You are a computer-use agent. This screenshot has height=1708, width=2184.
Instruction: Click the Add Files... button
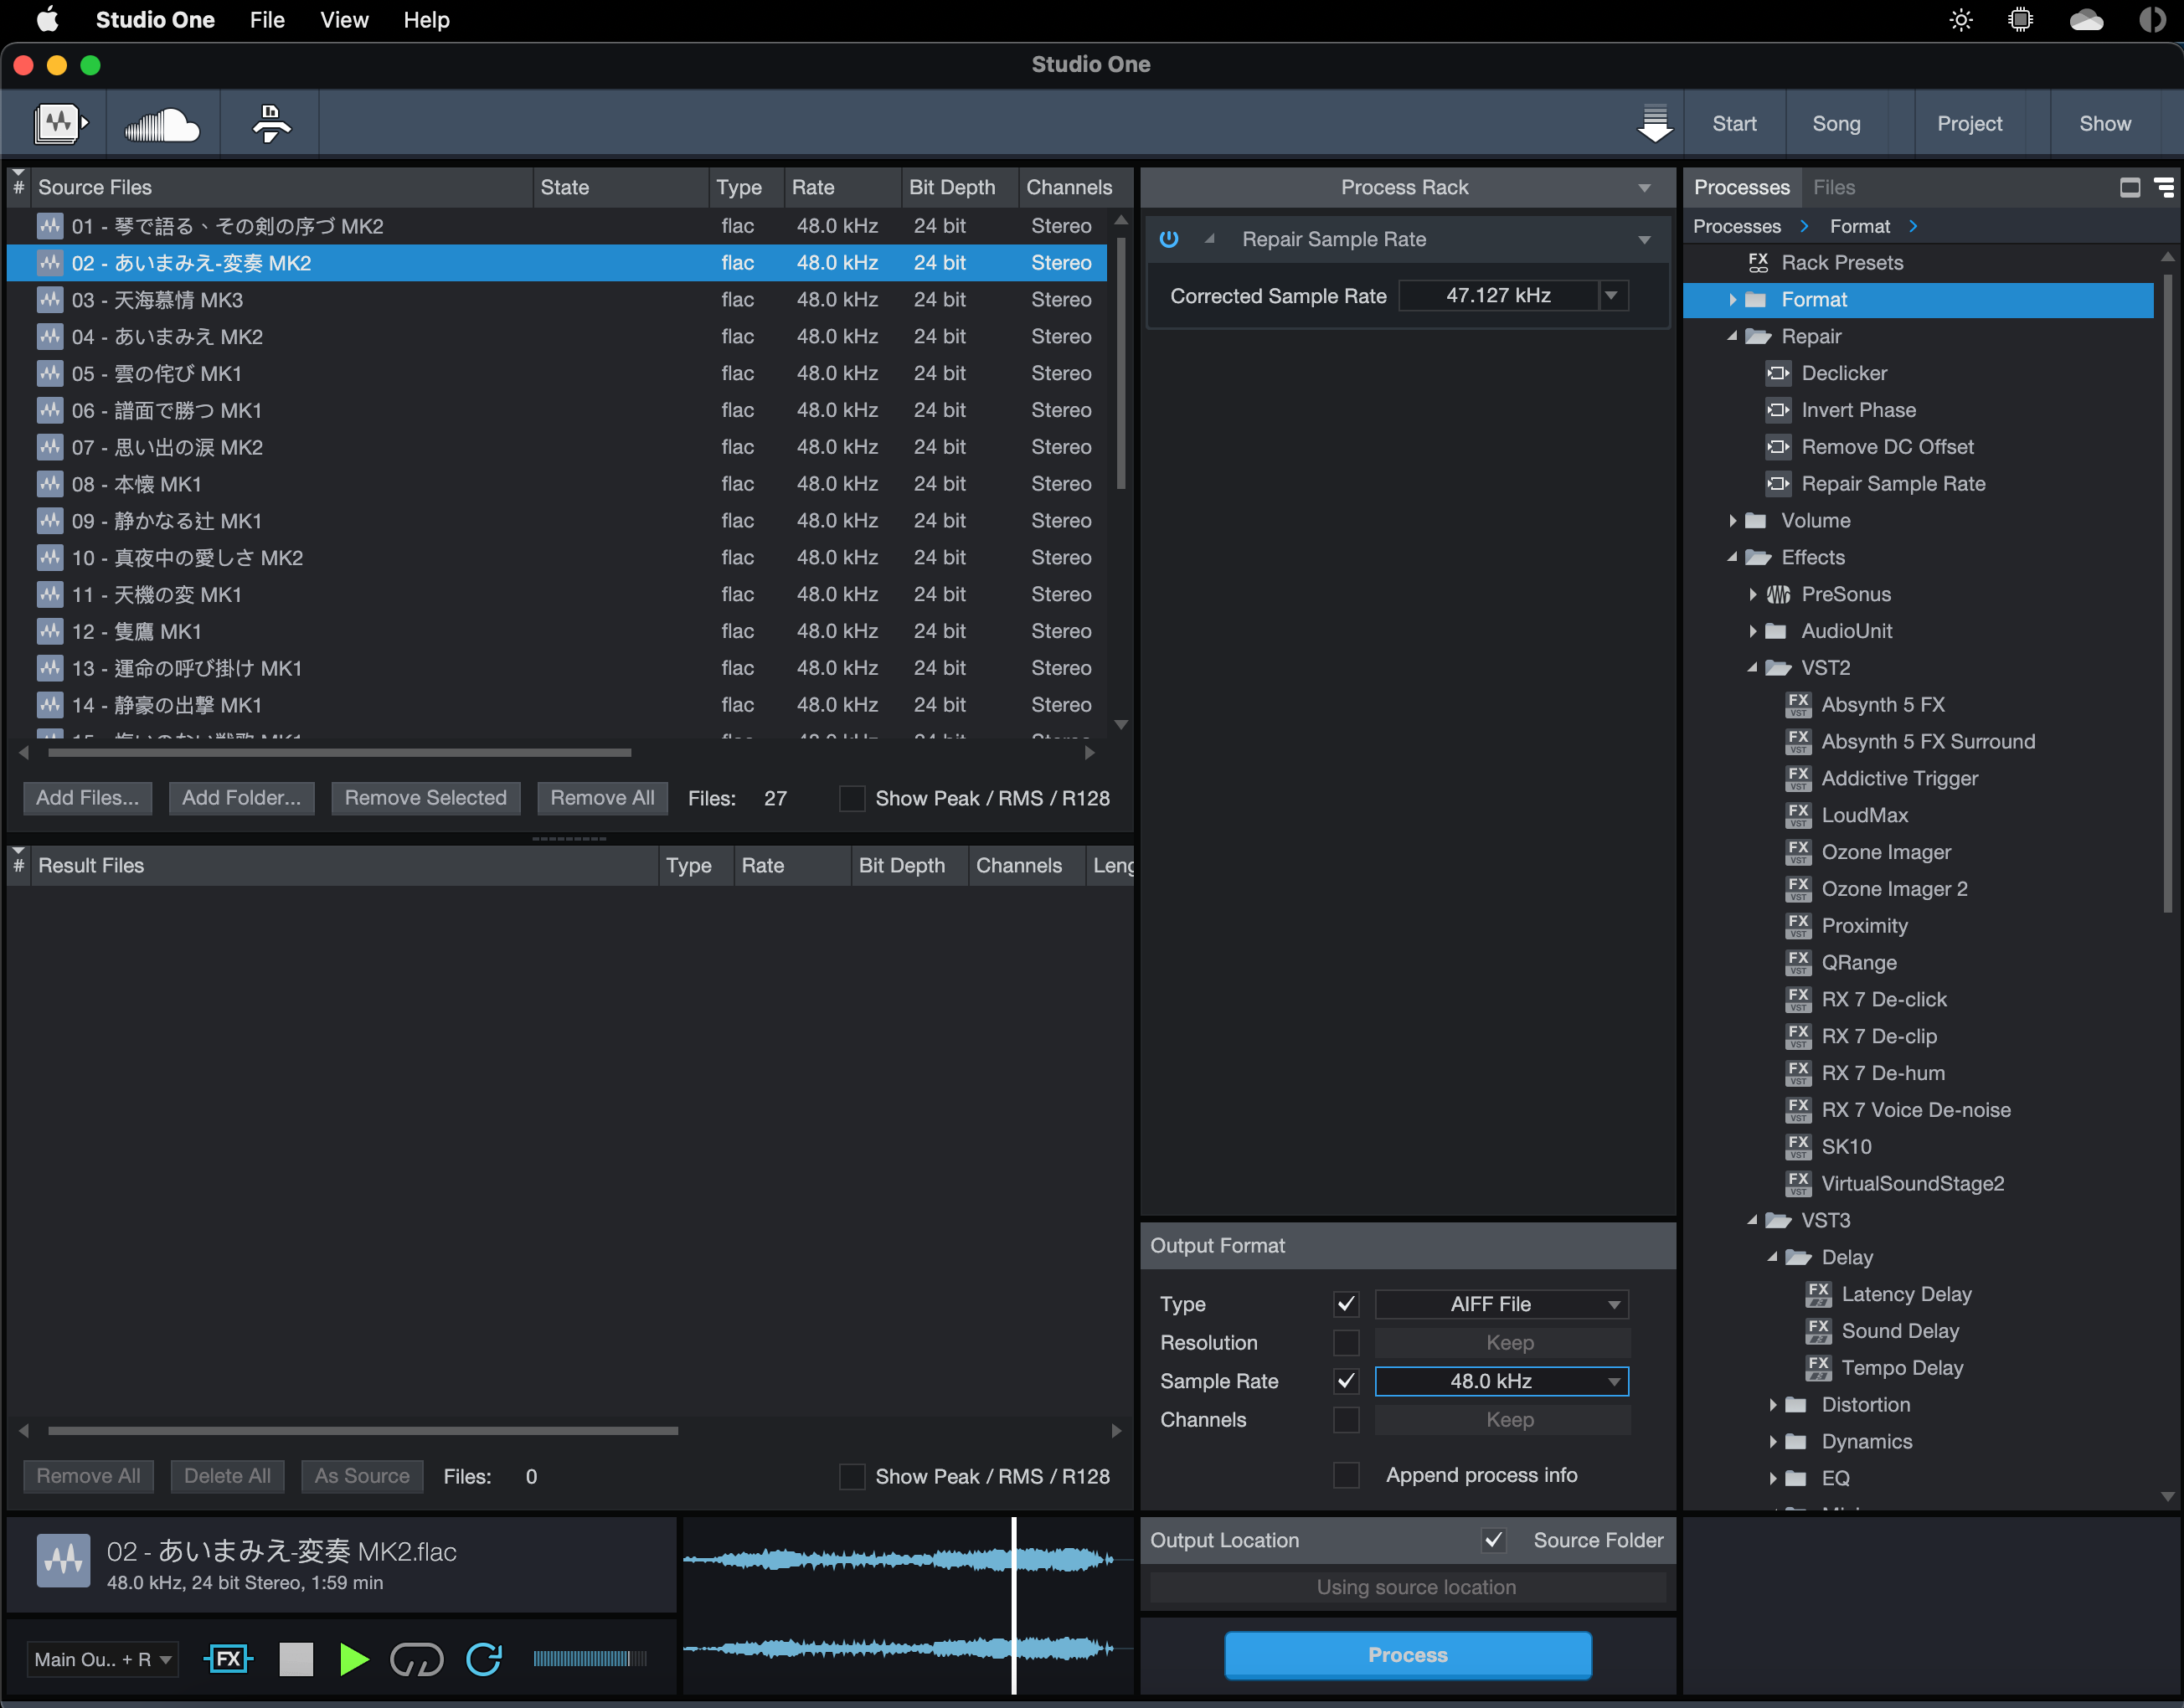tap(87, 798)
